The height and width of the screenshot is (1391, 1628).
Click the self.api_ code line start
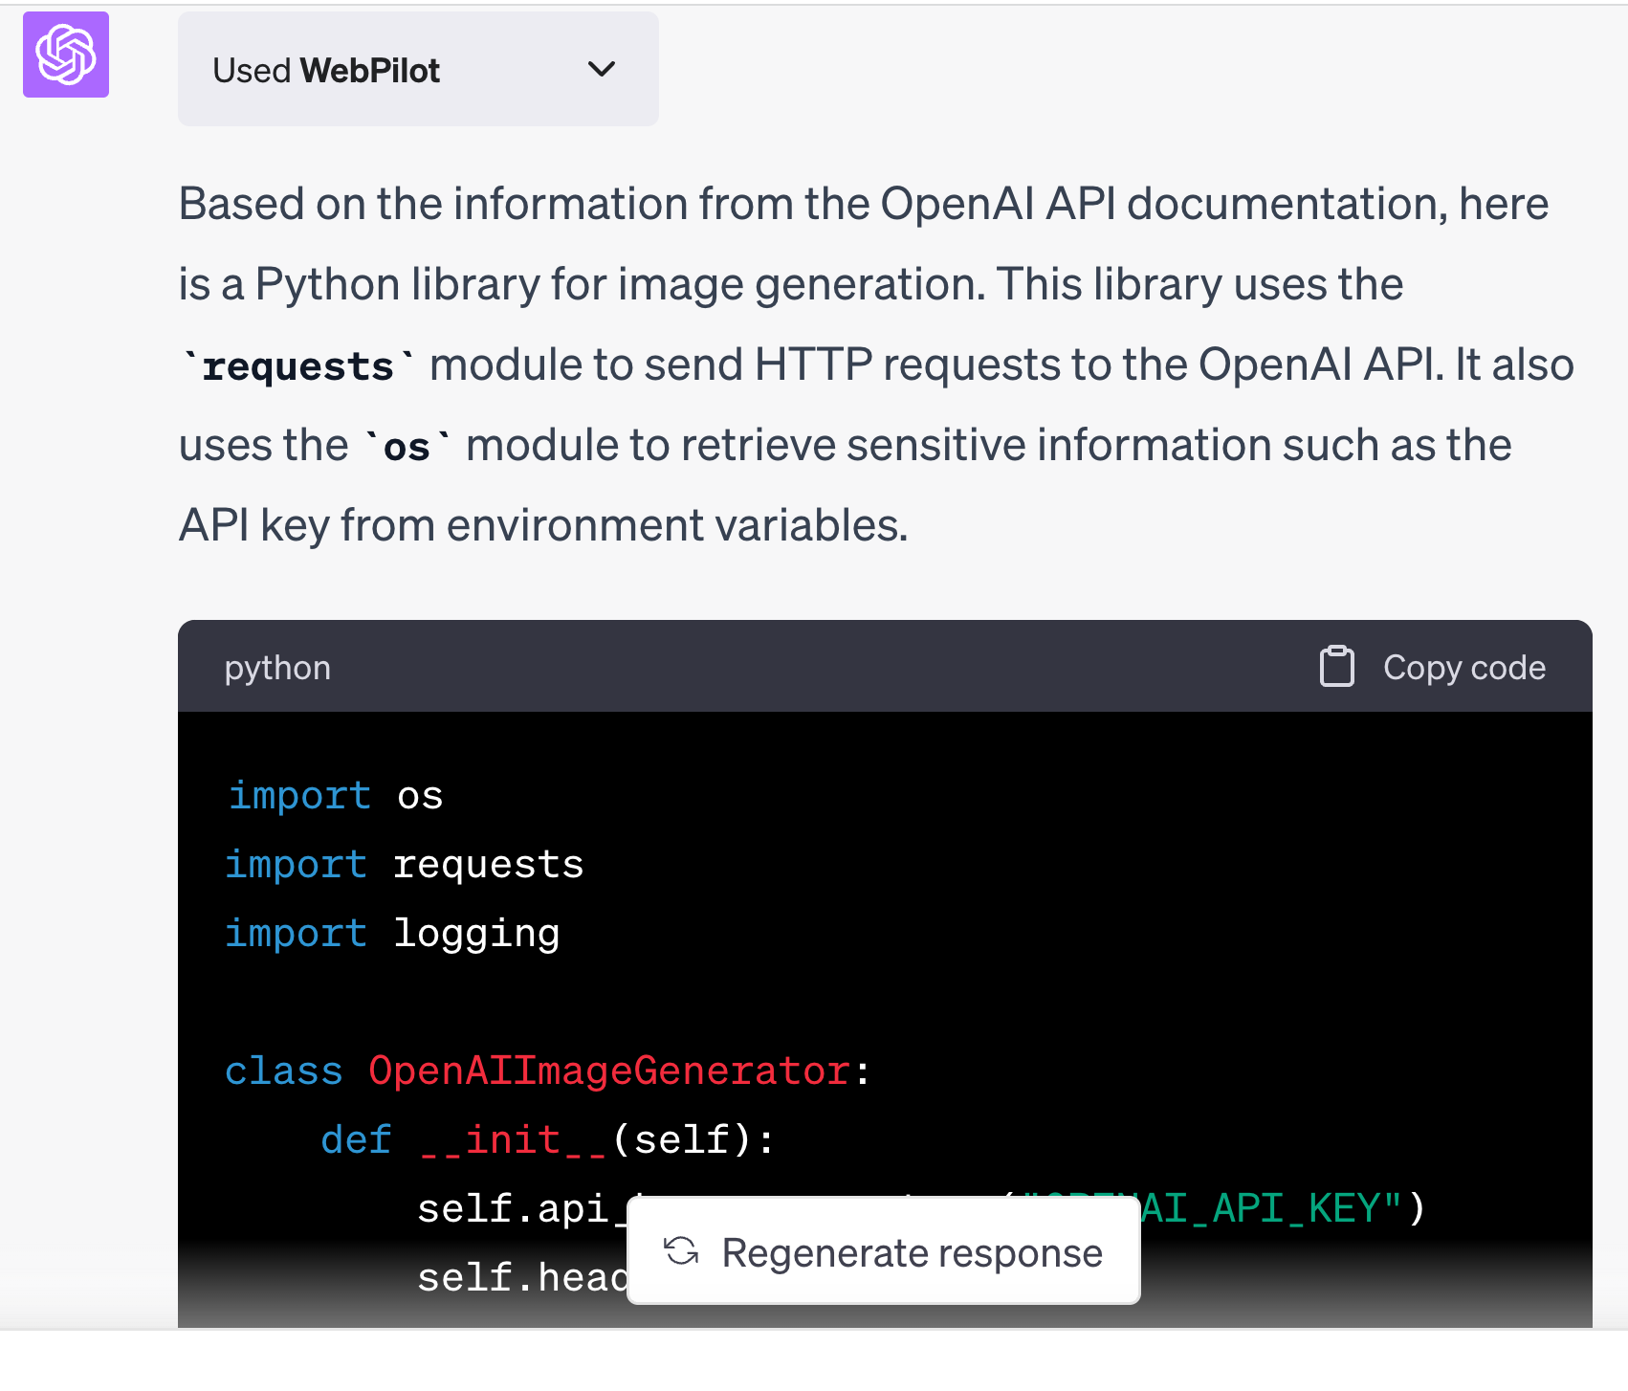tap(521, 1209)
